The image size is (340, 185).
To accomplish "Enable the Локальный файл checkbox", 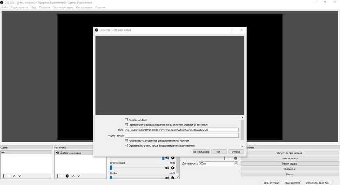I will [x=126, y=120].
